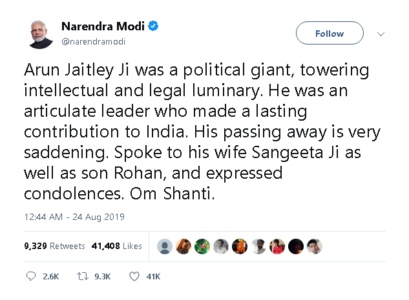Click the green foliage with flowers liker avatar

click(202, 246)
